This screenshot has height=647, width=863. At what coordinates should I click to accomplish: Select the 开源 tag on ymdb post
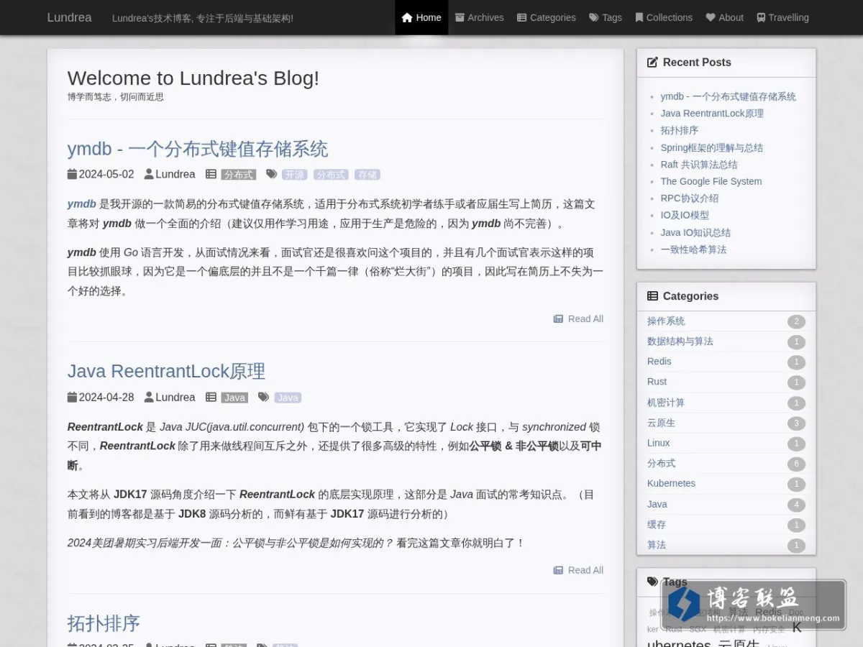(x=294, y=175)
